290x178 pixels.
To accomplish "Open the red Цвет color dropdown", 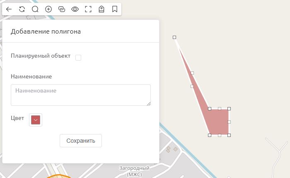I will pos(36,120).
